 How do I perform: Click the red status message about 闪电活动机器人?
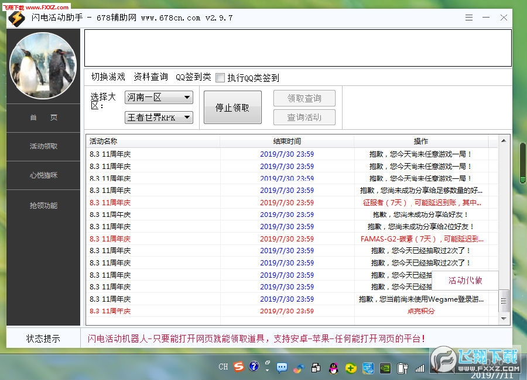pos(256,338)
